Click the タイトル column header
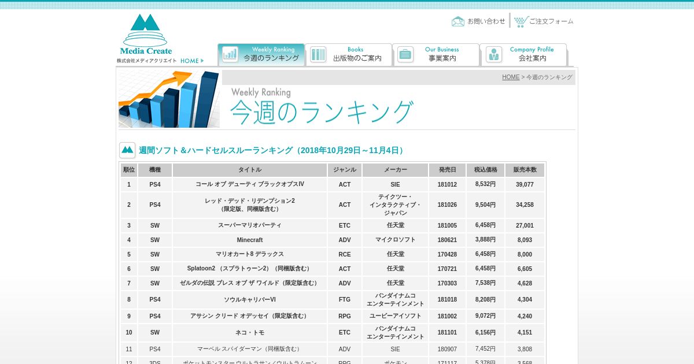 pos(250,170)
